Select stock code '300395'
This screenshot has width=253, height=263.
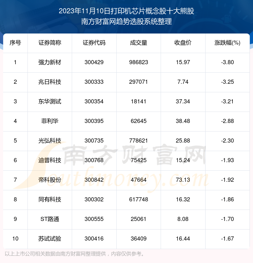(x=94, y=121)
